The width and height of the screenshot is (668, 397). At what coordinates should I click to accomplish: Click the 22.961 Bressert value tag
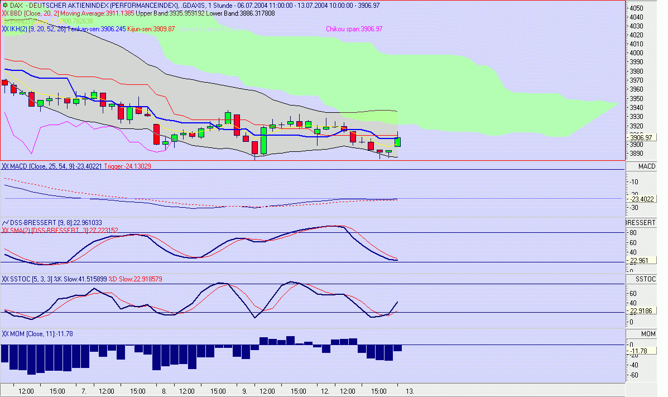641,261
